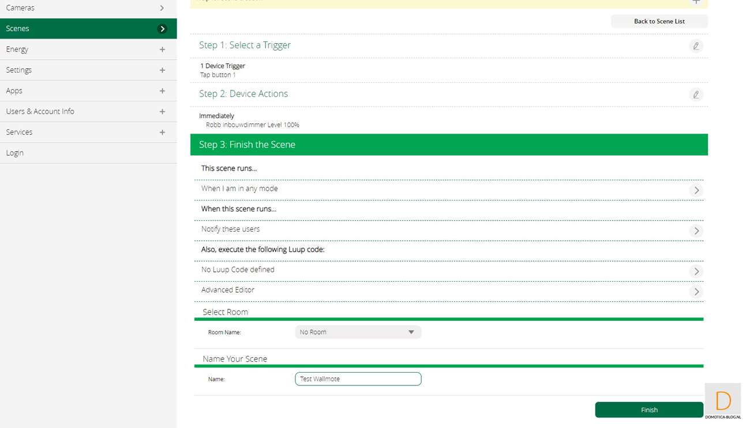Click the plus icon beside Apps
The image size is (750, 428).
162,91
